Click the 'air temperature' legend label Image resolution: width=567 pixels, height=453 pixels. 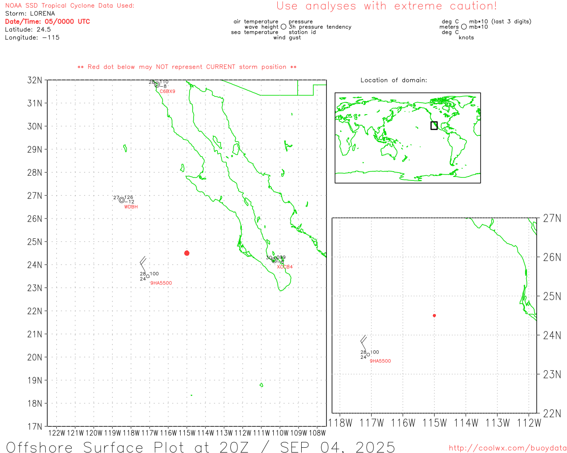(256, 22)
